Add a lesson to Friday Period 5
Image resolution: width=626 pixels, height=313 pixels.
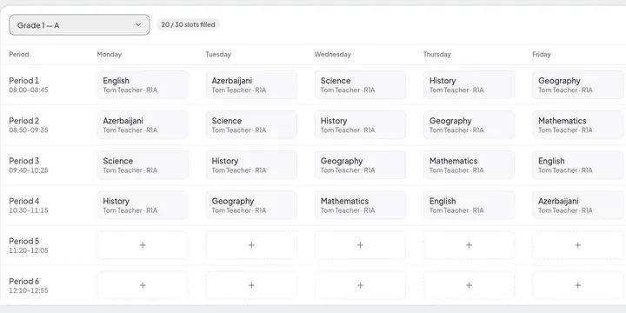(577, 245)
